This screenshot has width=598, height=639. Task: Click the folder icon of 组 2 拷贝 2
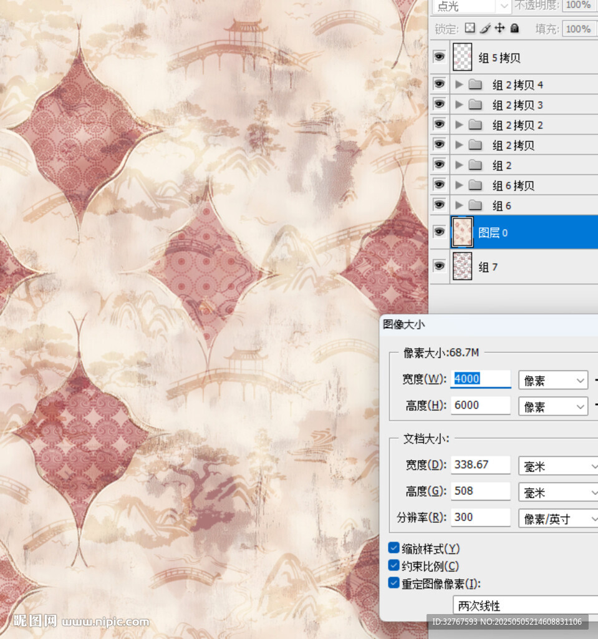click(x=476, y=125)
